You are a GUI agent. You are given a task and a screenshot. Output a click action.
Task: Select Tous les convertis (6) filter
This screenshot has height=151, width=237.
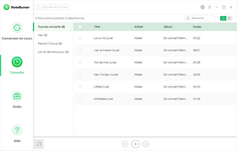coord(53,27)
